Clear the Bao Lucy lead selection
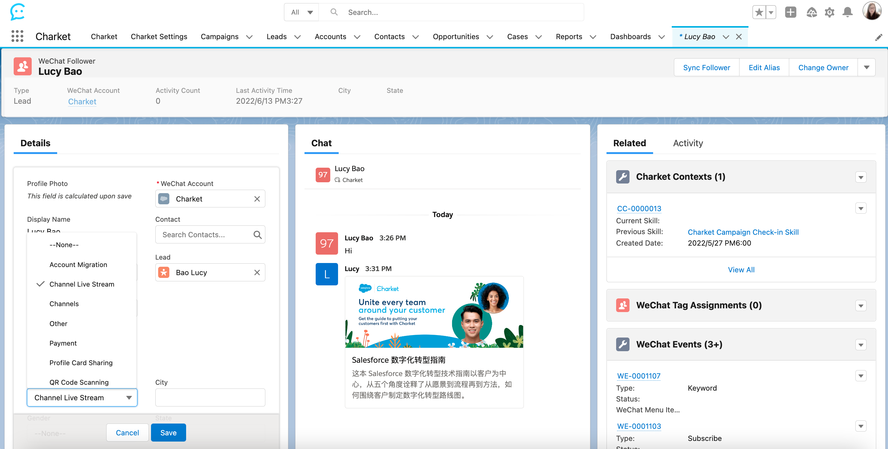 [257, 273]
